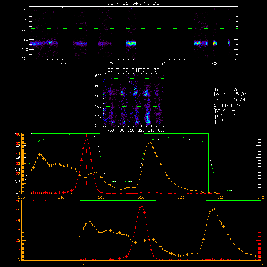
Task: Click the -5 x-axis label of the bottom plot
Action: click(81, 264)
